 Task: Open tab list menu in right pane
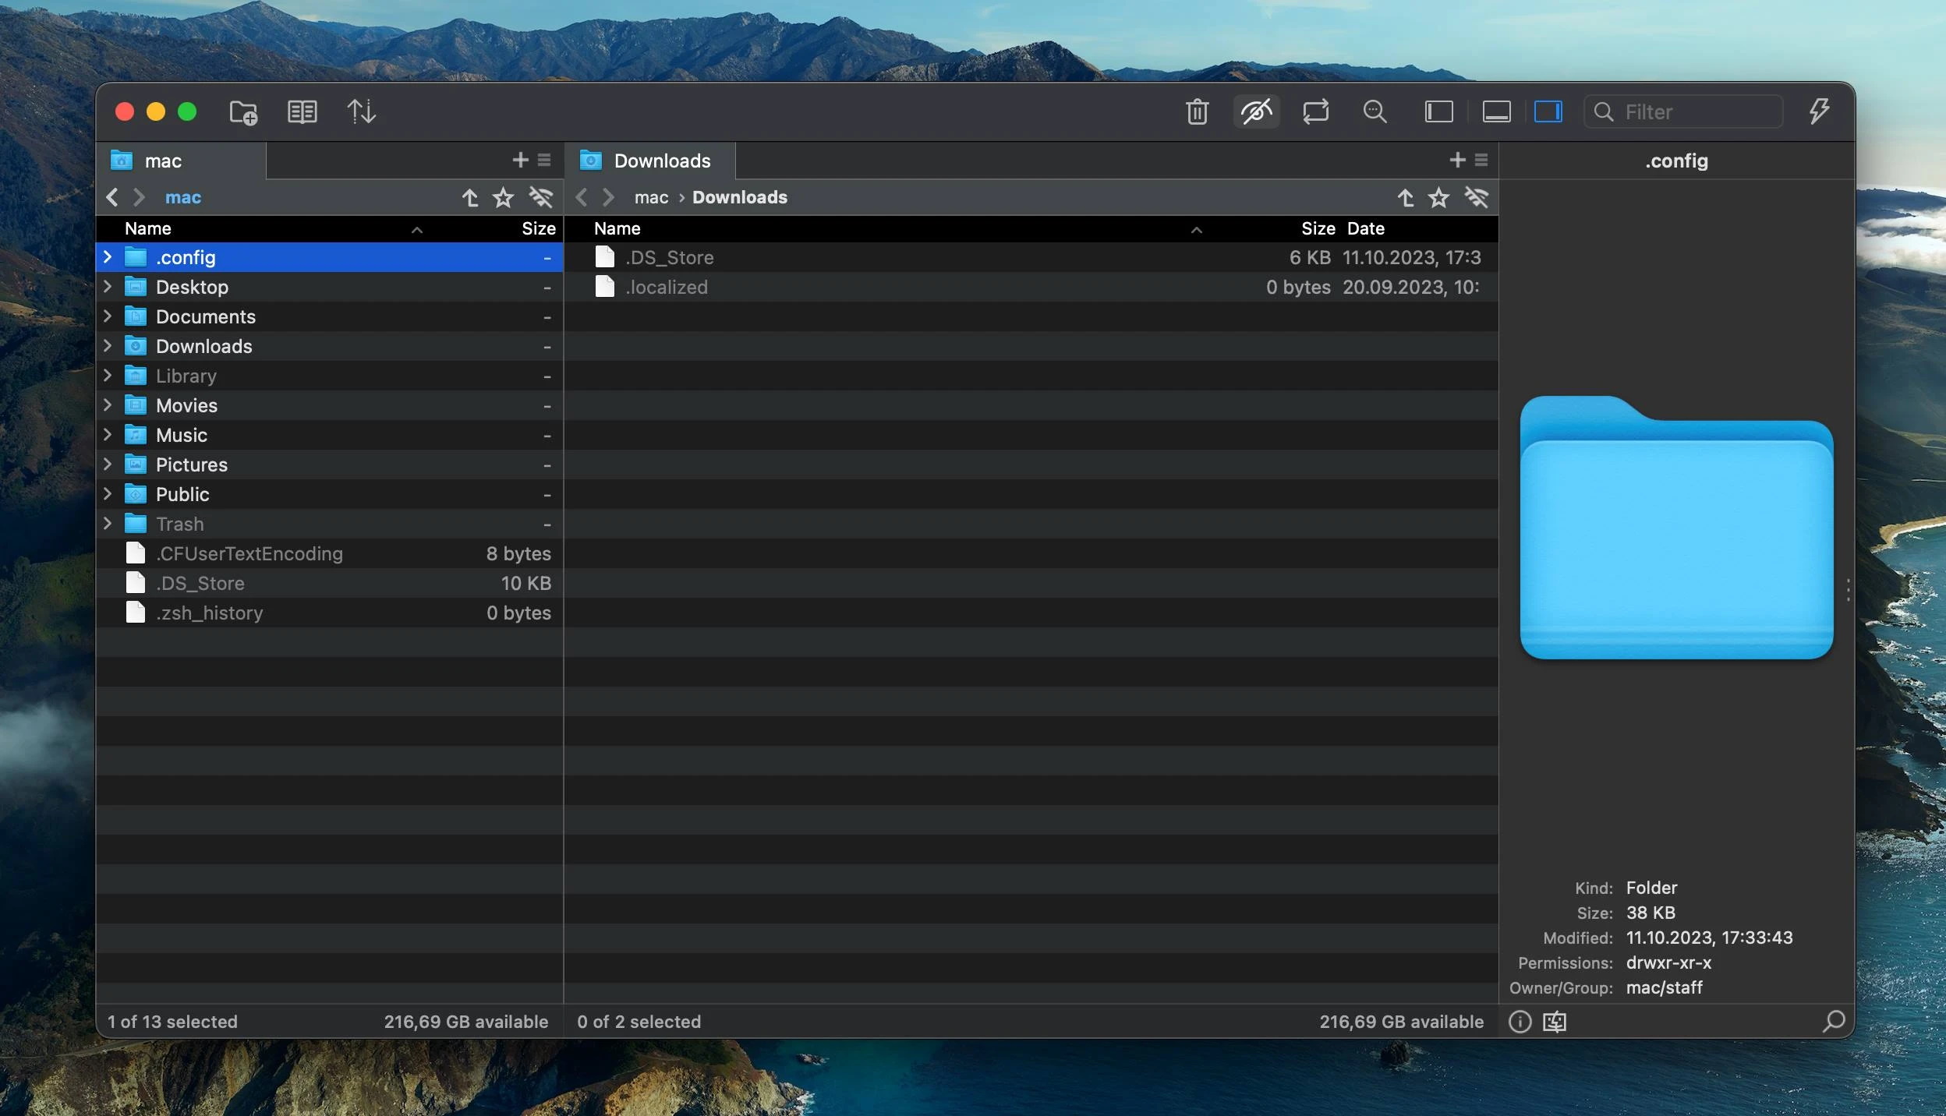coord(1481,160)
